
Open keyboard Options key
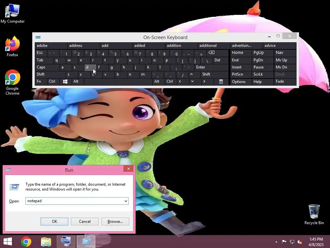pyautogui.click(x=241, y=81)
